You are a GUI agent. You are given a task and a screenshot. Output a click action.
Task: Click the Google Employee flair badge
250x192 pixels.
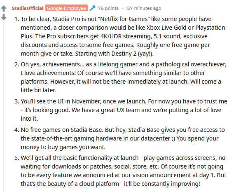(x=66, y=8)
